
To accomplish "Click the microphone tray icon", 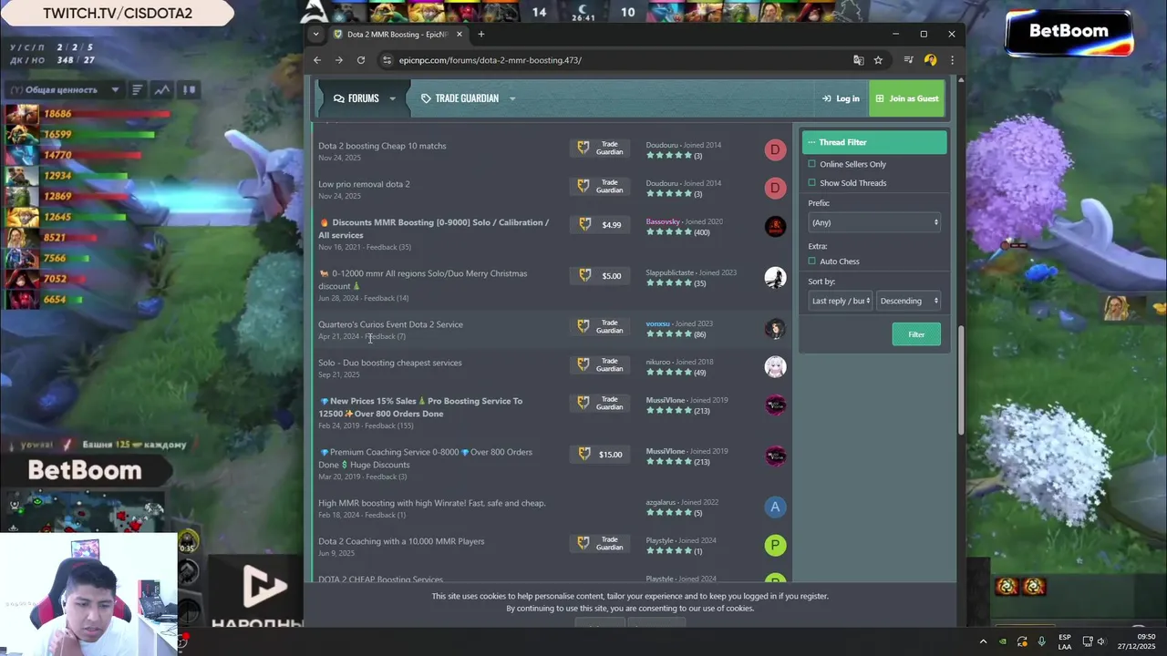I will tap(1042, 641).
